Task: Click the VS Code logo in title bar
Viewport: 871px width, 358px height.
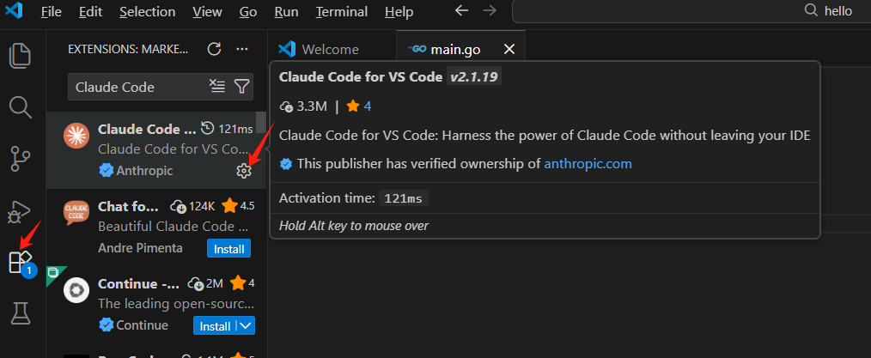Action: [13, 11]
